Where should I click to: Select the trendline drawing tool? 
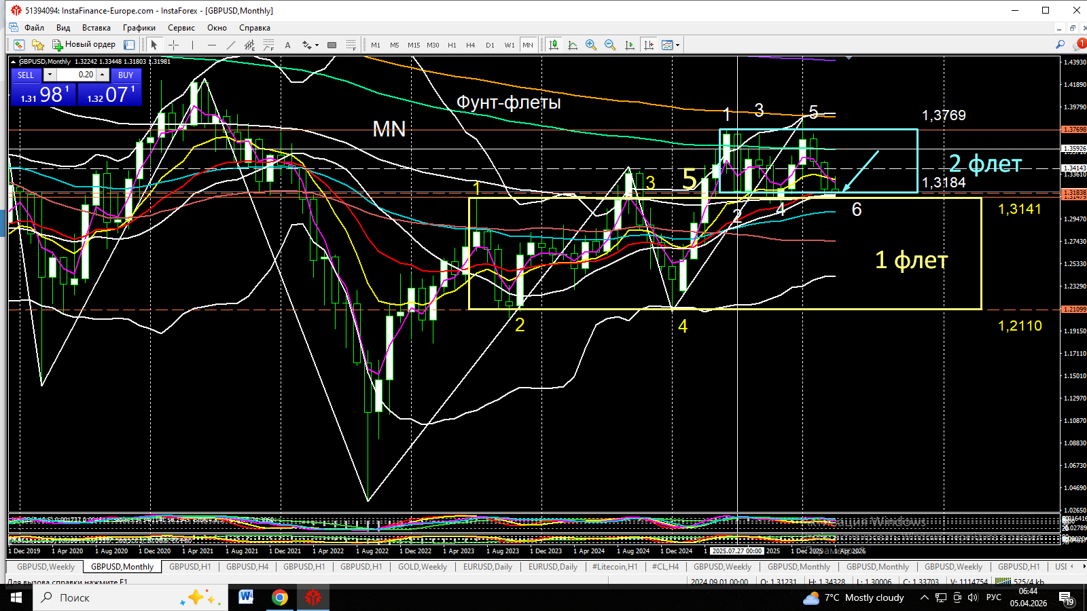point(230,45)
